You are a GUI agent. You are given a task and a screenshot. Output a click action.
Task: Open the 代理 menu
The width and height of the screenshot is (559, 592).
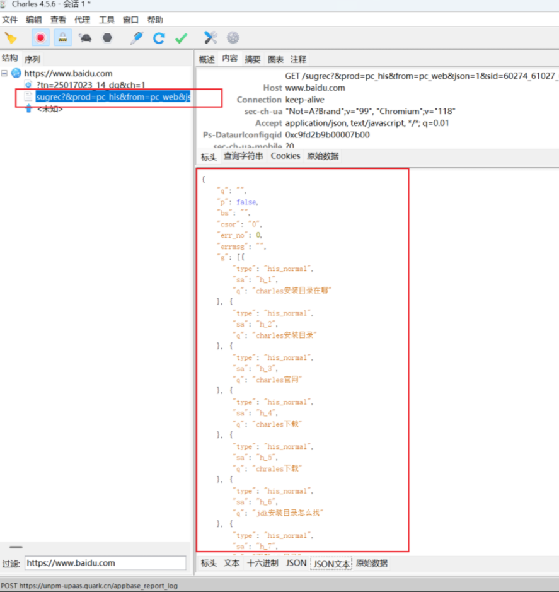coord(83,20)
